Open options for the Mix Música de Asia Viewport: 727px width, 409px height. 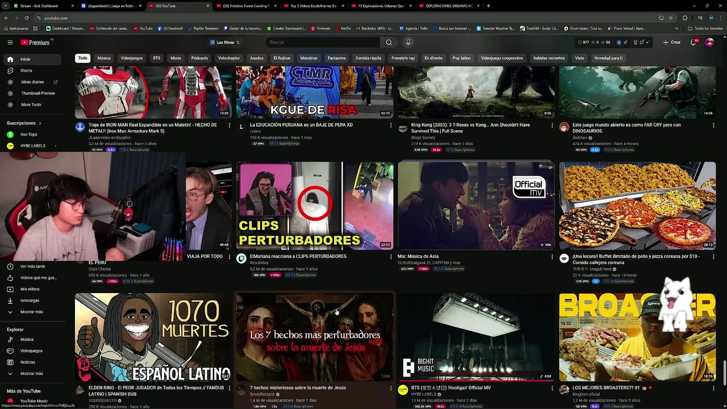tap(552, 257)
